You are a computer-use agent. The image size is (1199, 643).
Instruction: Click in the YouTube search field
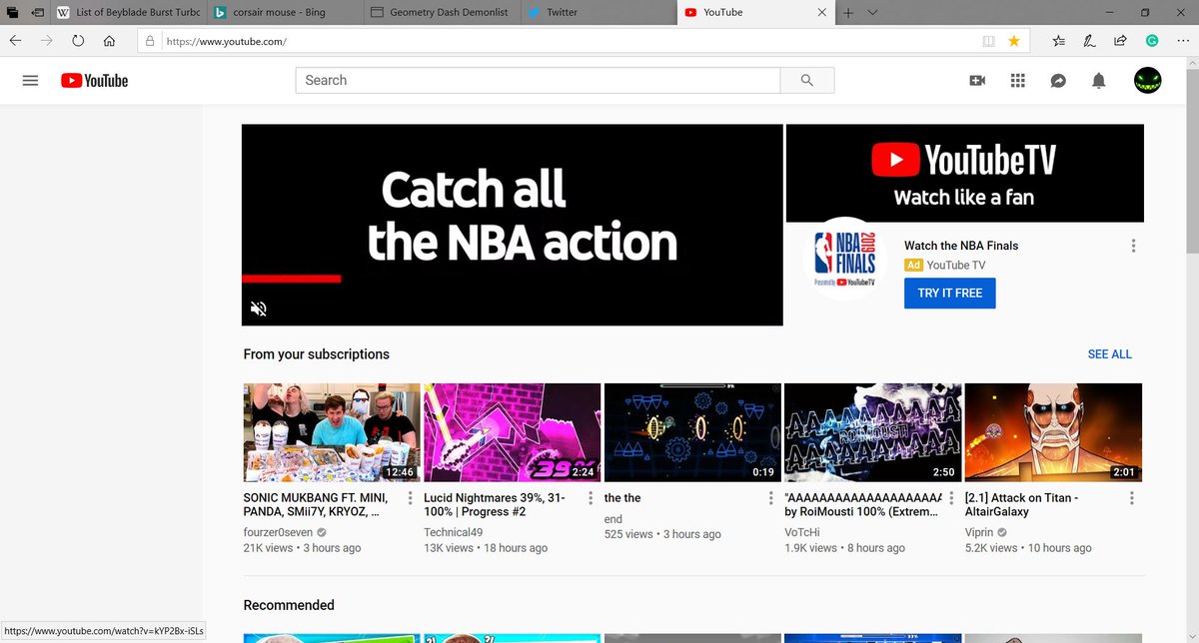pyautogui.click(x=538, y=81)
